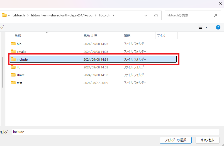This screenshot has width=224, height=146.
Task: Click the cmake folder icon
Action: tap(13, 51)
